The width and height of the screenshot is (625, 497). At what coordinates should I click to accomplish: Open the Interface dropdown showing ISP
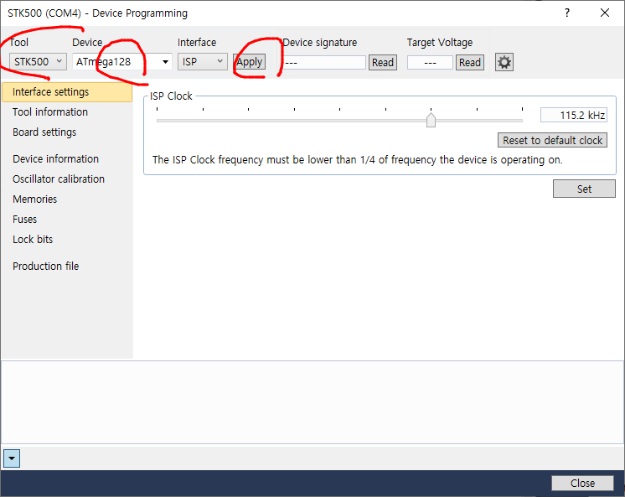point(203,62)
